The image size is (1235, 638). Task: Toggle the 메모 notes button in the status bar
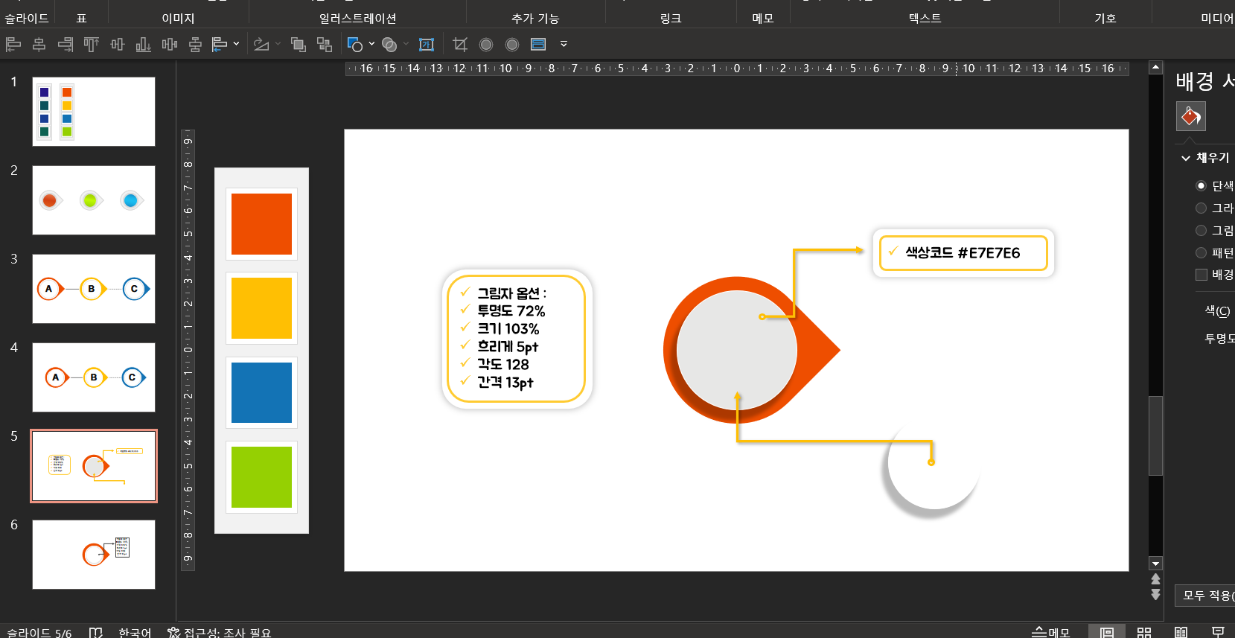1050,632
